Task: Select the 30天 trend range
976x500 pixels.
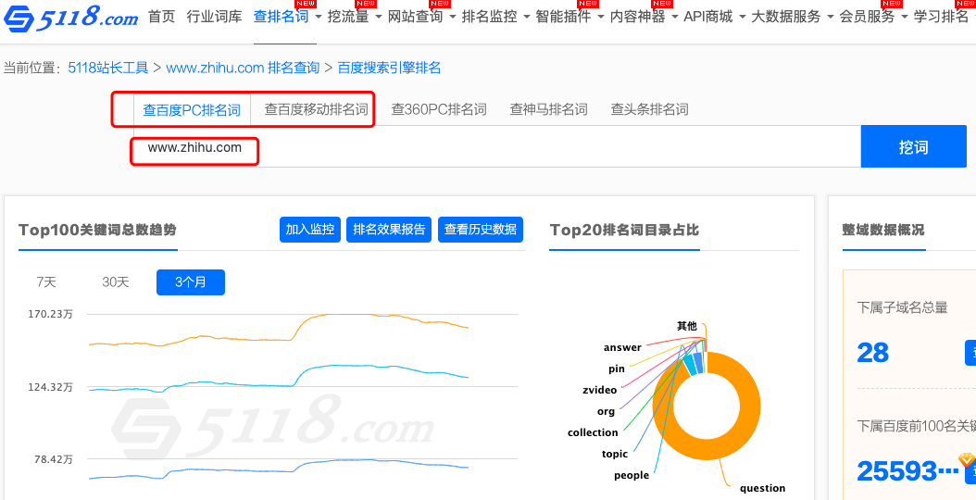Action: click(116, 282)
